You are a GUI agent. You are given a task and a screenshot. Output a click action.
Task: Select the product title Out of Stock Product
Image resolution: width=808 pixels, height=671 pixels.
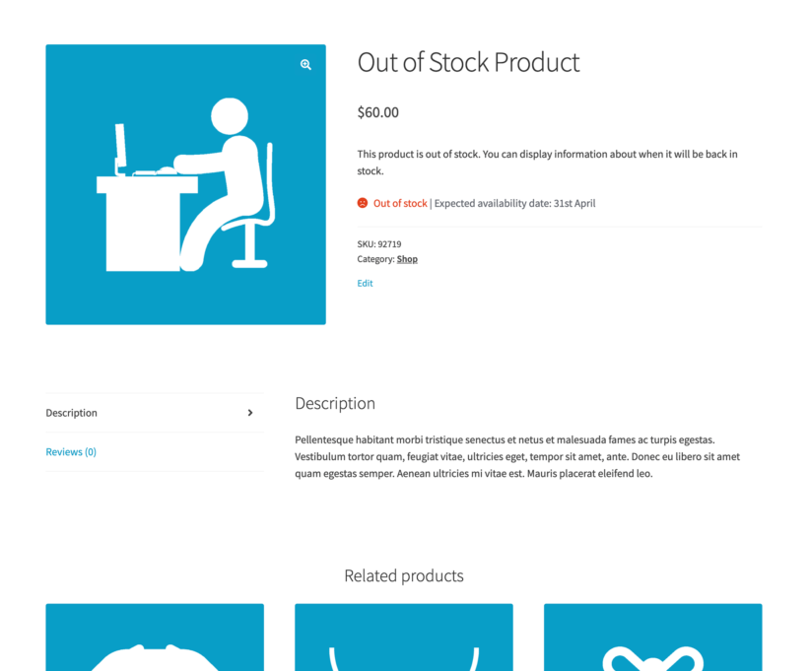pyautogui.click(x=468, y=62)
